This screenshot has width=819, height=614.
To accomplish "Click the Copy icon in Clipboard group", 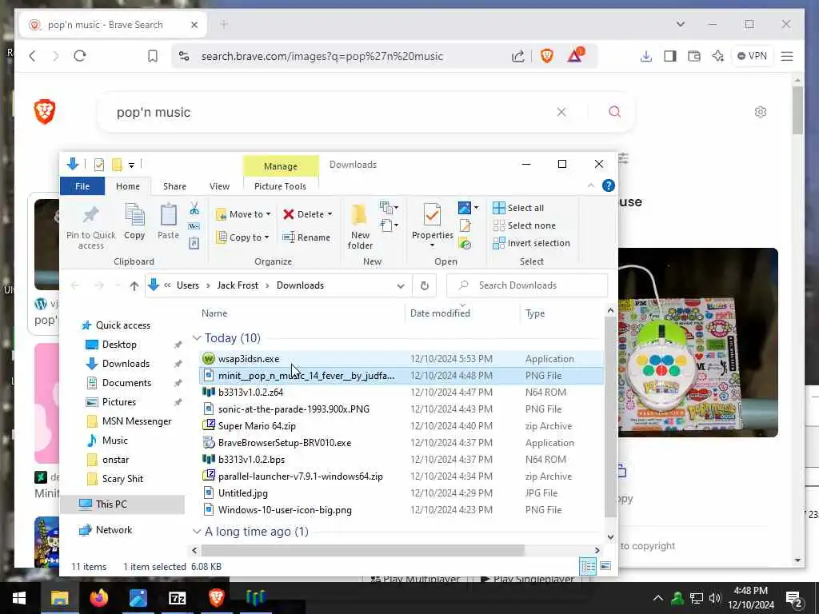I will pos(134,214).
